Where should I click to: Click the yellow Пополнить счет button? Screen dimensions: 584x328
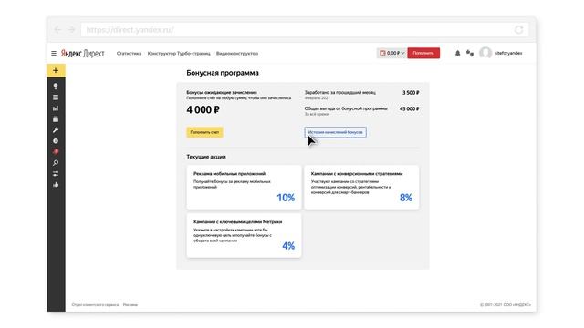click(204, 132)
